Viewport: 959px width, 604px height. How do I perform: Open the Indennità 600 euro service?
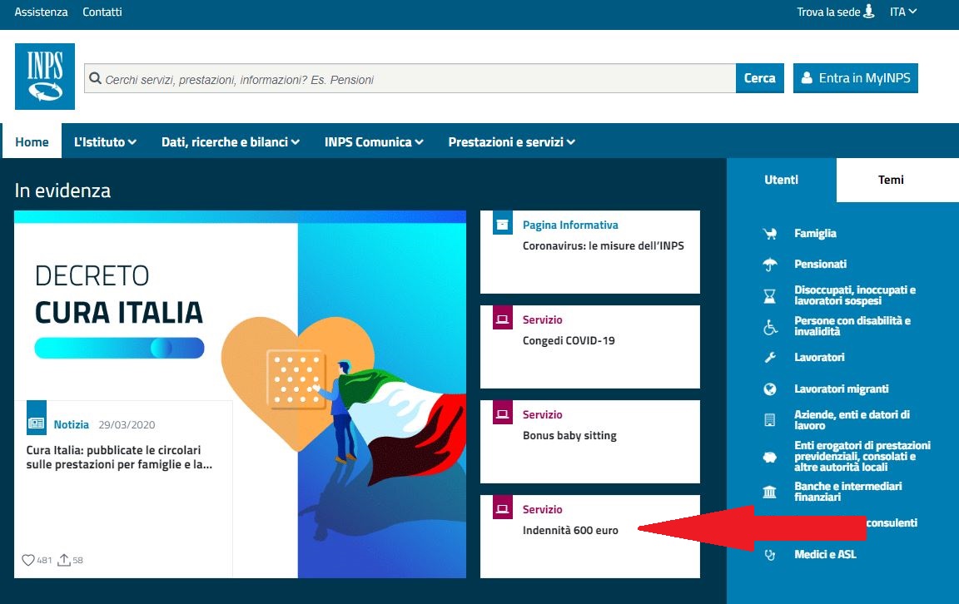tap(570, 530)
